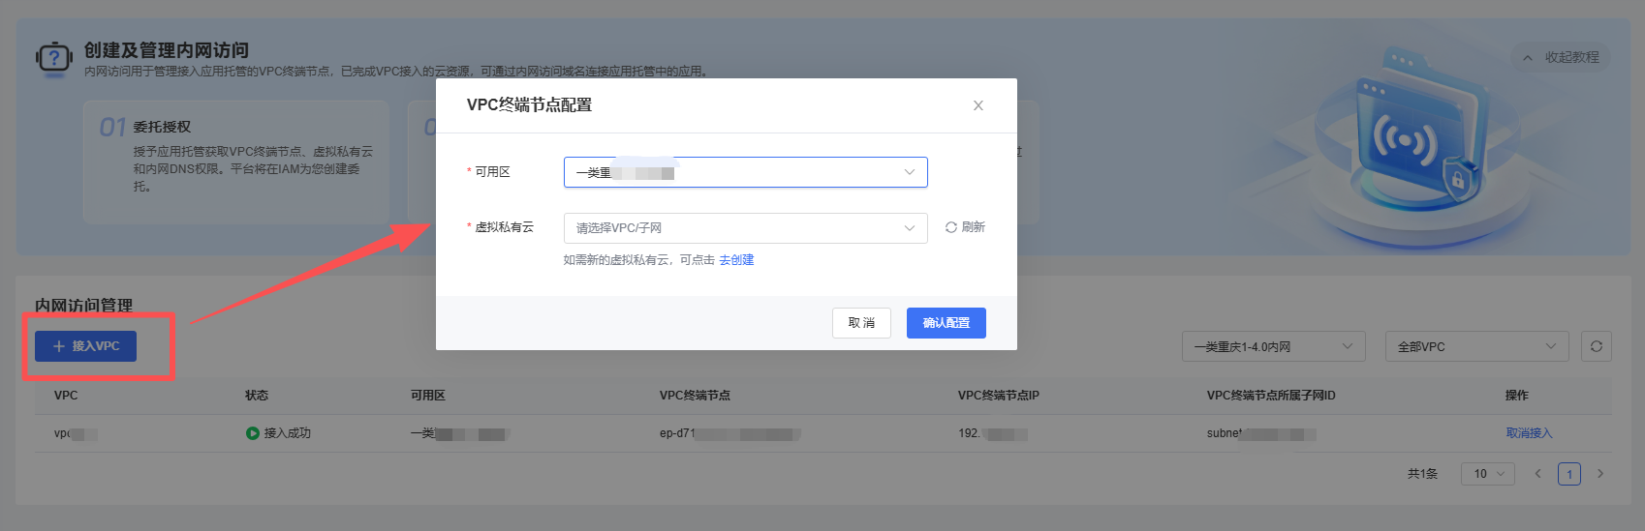
Task: Open the 全部VPC filter dropdown
Action: pos(1476,346)
